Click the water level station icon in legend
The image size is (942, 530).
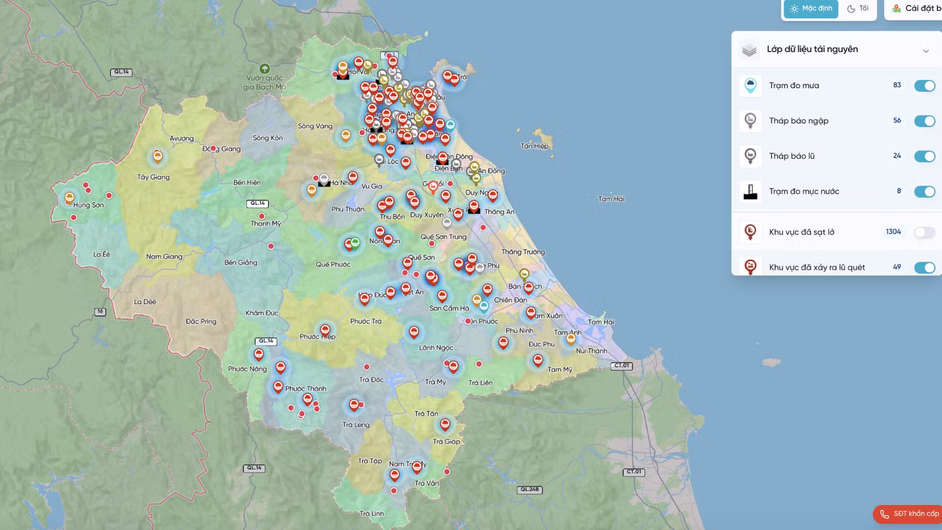pos(751,192)
